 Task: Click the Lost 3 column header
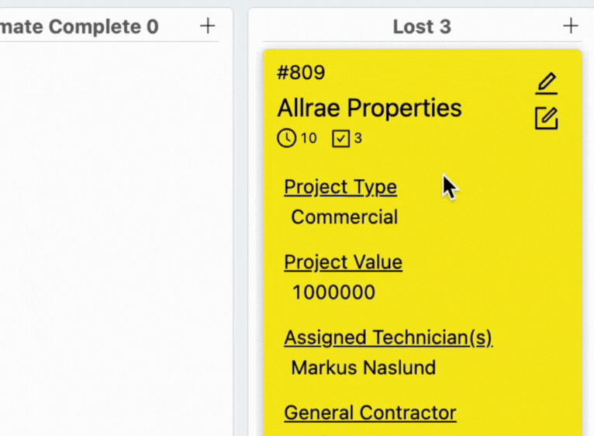[x=422, y=26]
